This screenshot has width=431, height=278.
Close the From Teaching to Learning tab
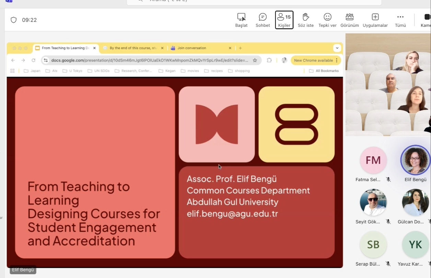(x=94, y=48)
